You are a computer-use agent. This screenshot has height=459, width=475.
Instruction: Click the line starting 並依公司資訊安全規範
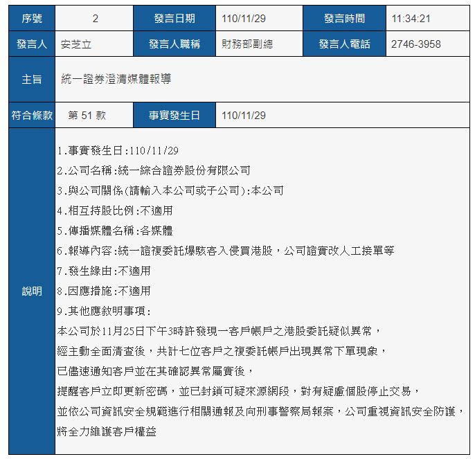click(x=260, y=411)
